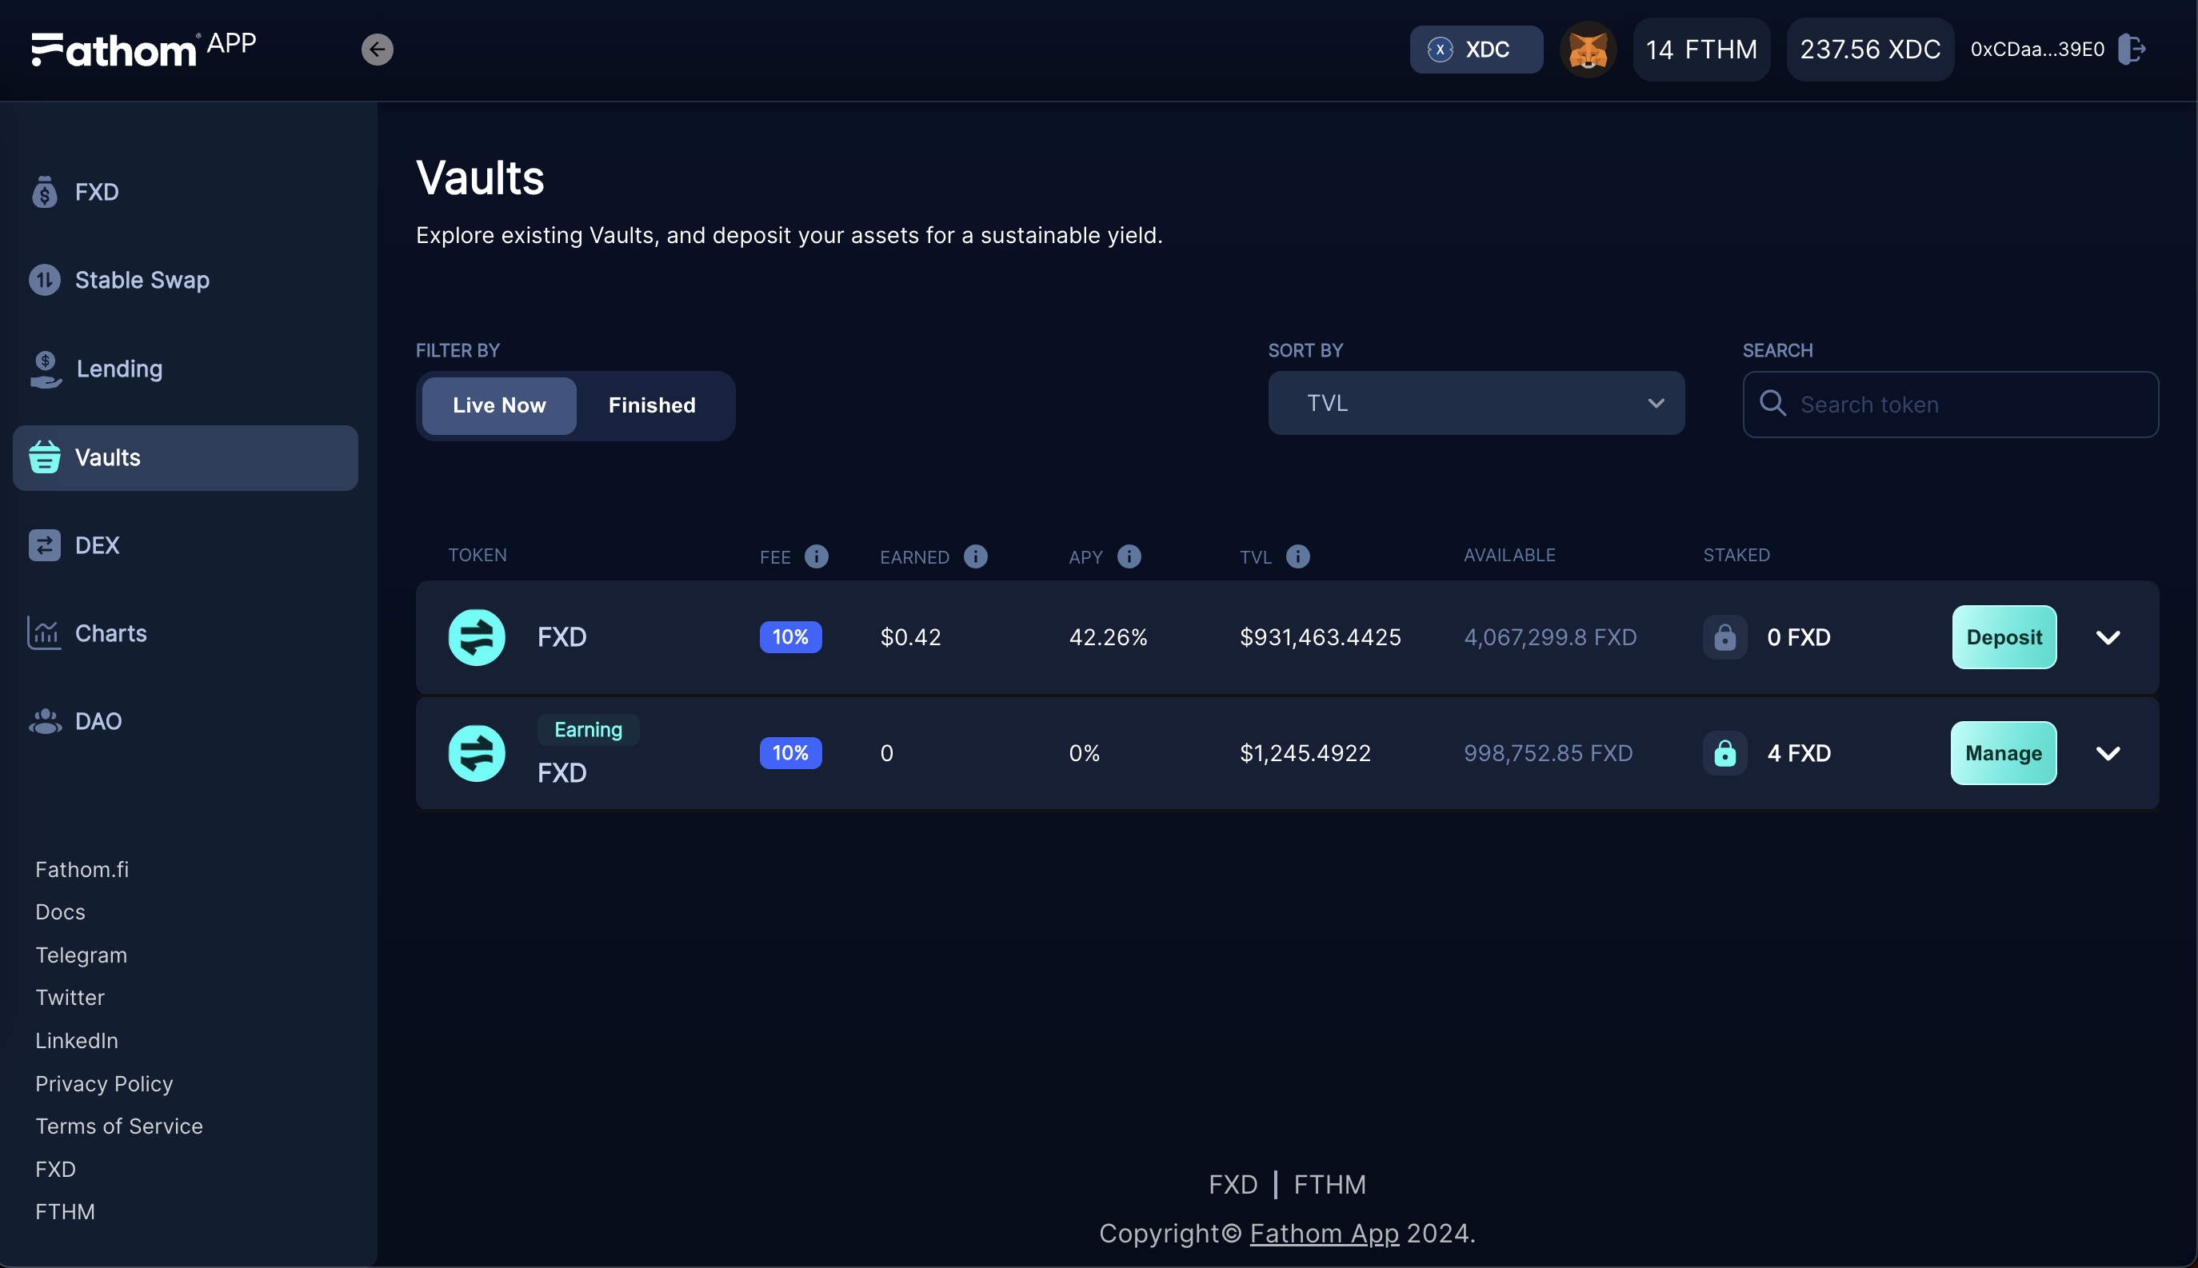Image resolution: width=2198 pixels, height=1268 pixels.
Task: Click the 237.56 XDC balance pill
Action: [x=1869, y=50]
